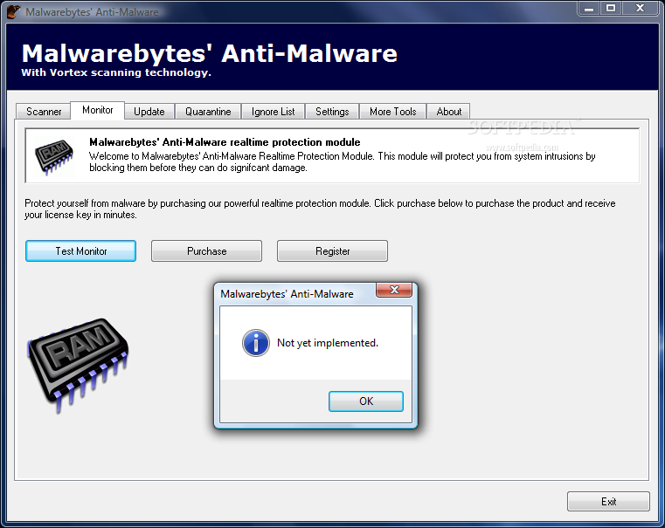This screenshot has height=528, width=665.
Task: Click the Test Monitor button
Action: click(x=80, y=251)
